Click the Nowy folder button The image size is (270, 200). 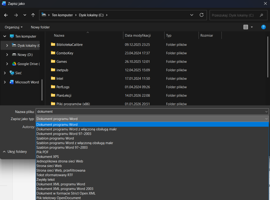40,27
